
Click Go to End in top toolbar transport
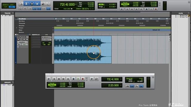[141, 9]
